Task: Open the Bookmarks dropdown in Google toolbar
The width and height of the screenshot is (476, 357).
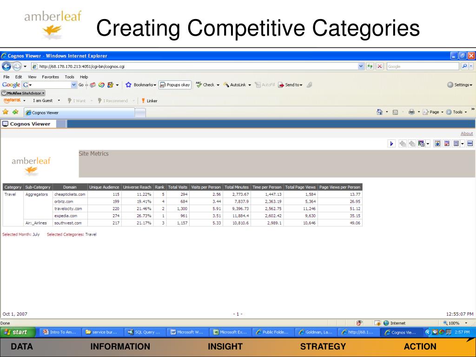Action: coord(141,85)
